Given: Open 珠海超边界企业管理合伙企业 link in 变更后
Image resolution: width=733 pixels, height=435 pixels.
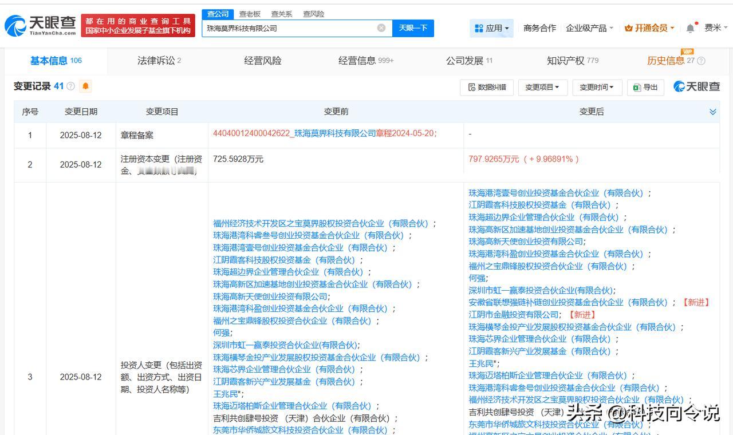Looking at the screenshot, I should coord(545,217).
